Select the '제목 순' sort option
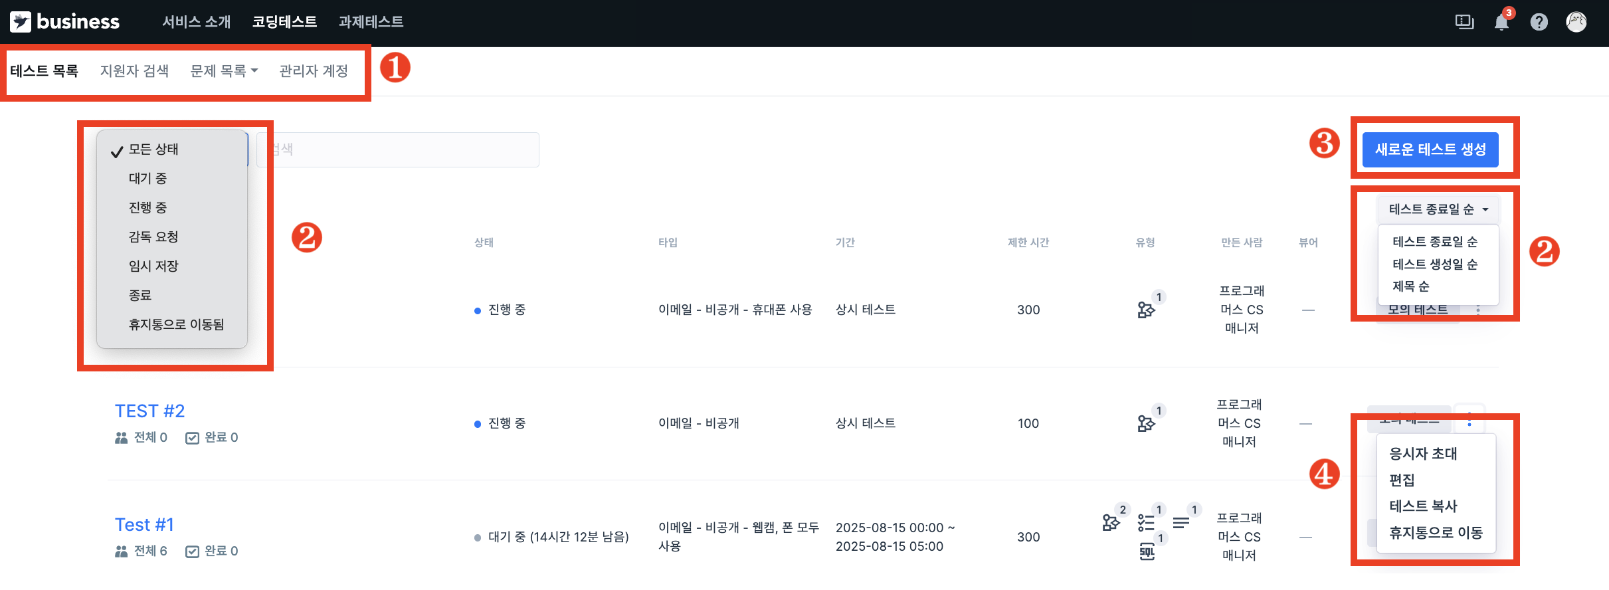 point(1410,286)
